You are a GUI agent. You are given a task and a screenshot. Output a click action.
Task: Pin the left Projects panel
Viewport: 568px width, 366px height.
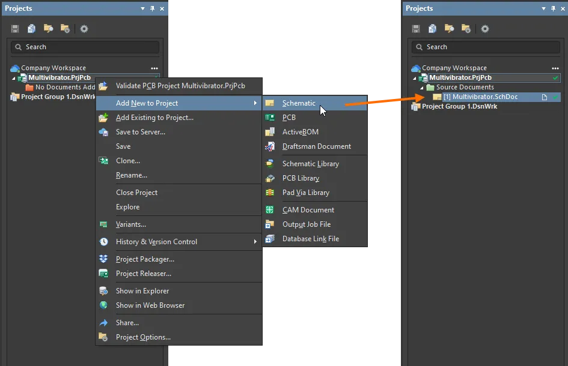point(153,8)
